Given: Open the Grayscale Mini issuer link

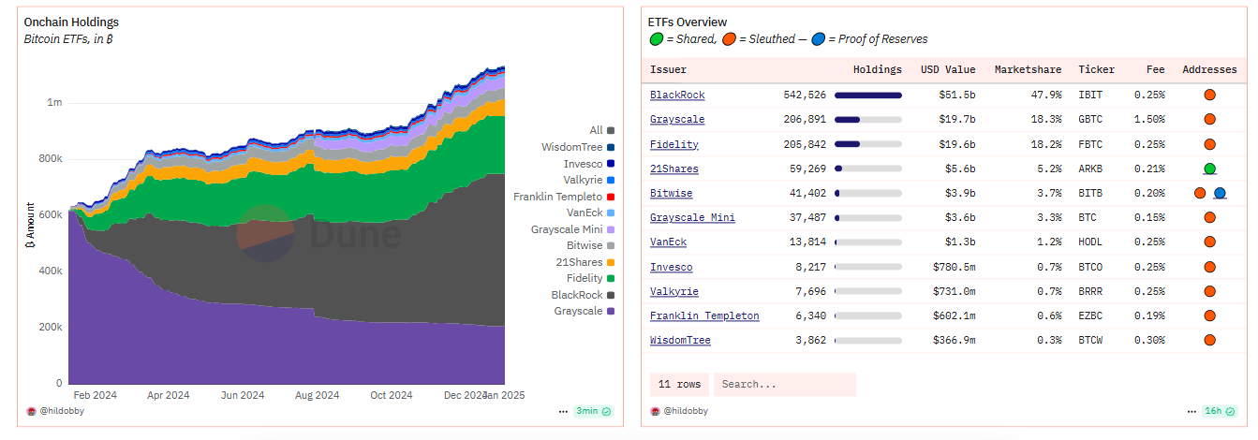Looking at the screenshot, I should tap(692, 217).
